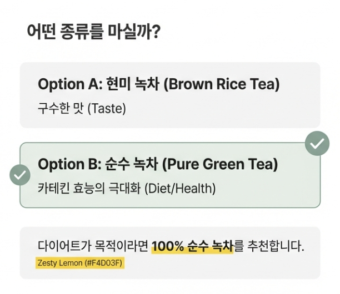Click the yellow Zesty Lemon (#F4D03F) swatch label
Image resolution: width=340 pixels, height=294 pixels.
point(80,263)
